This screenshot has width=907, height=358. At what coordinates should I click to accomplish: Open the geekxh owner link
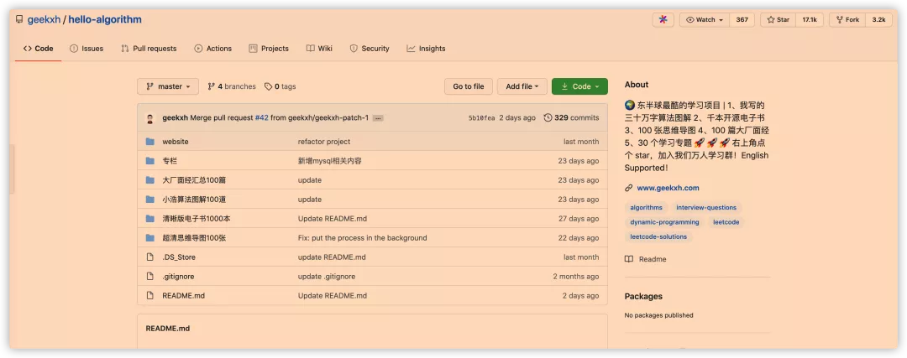(x=44, y=19)
